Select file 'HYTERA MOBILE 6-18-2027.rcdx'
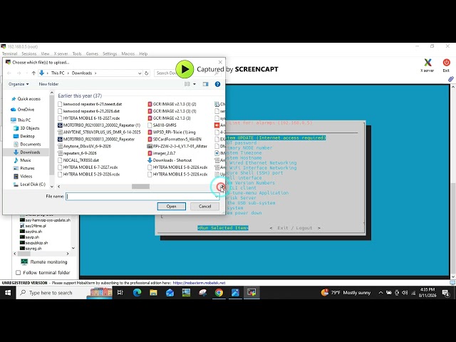The width and height of the screenshot is (456, 342). [x=88, y=118]
